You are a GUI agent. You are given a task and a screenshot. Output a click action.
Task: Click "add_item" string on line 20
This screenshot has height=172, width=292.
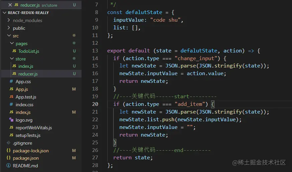click(x=190, y=104)
